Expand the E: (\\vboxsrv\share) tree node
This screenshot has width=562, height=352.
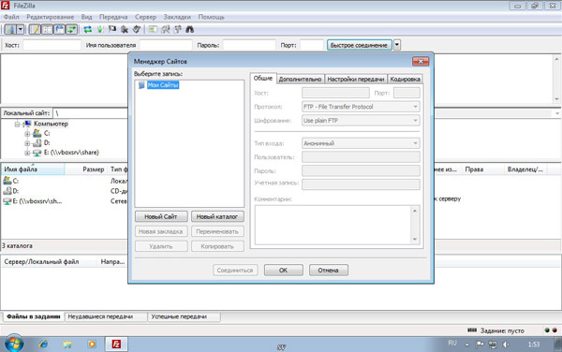(x=27, y=153)
